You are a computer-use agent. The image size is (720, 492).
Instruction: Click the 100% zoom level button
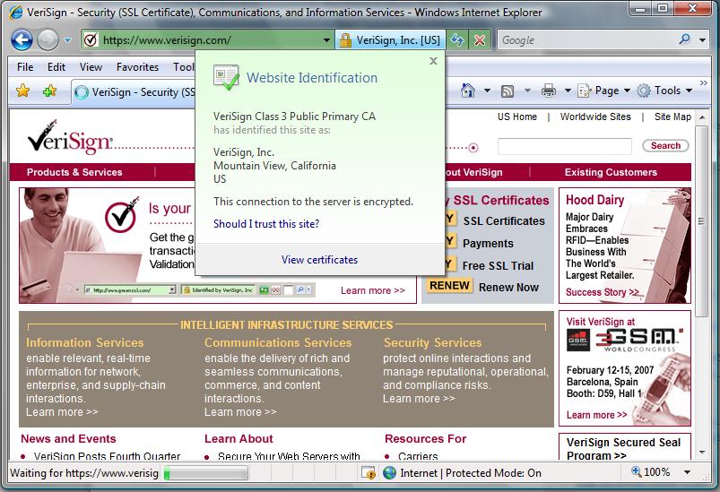tap(650, 472)
